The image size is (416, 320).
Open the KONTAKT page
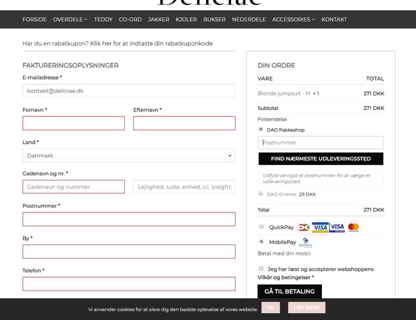(334, 19)
